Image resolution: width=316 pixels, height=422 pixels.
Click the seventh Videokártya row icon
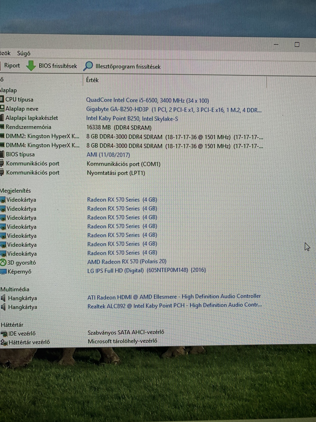(3, 254)
